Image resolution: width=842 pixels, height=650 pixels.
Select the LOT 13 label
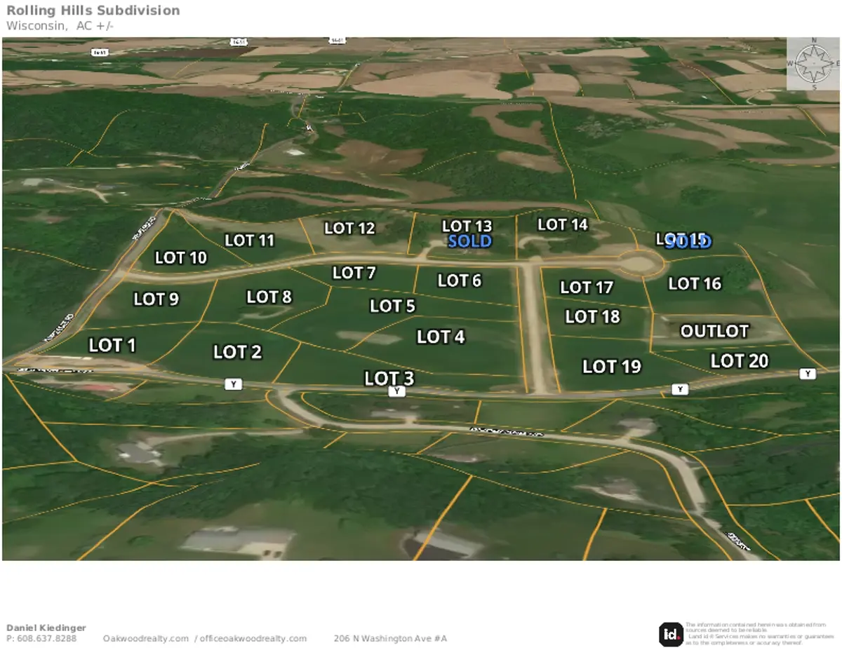467,226
